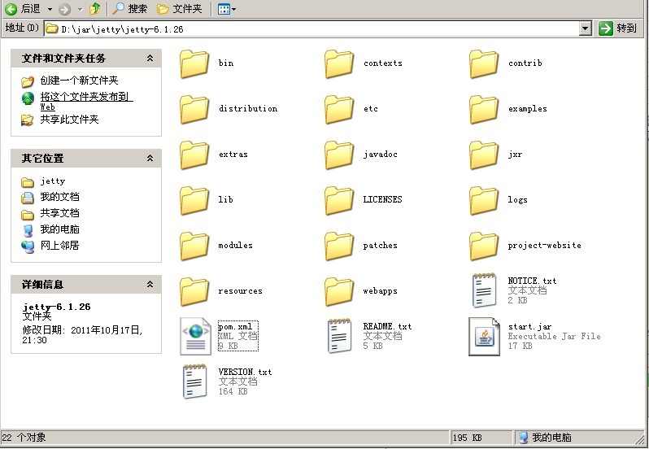
Task: Click the Up one level folder icon
Action: tap(95, 9)
